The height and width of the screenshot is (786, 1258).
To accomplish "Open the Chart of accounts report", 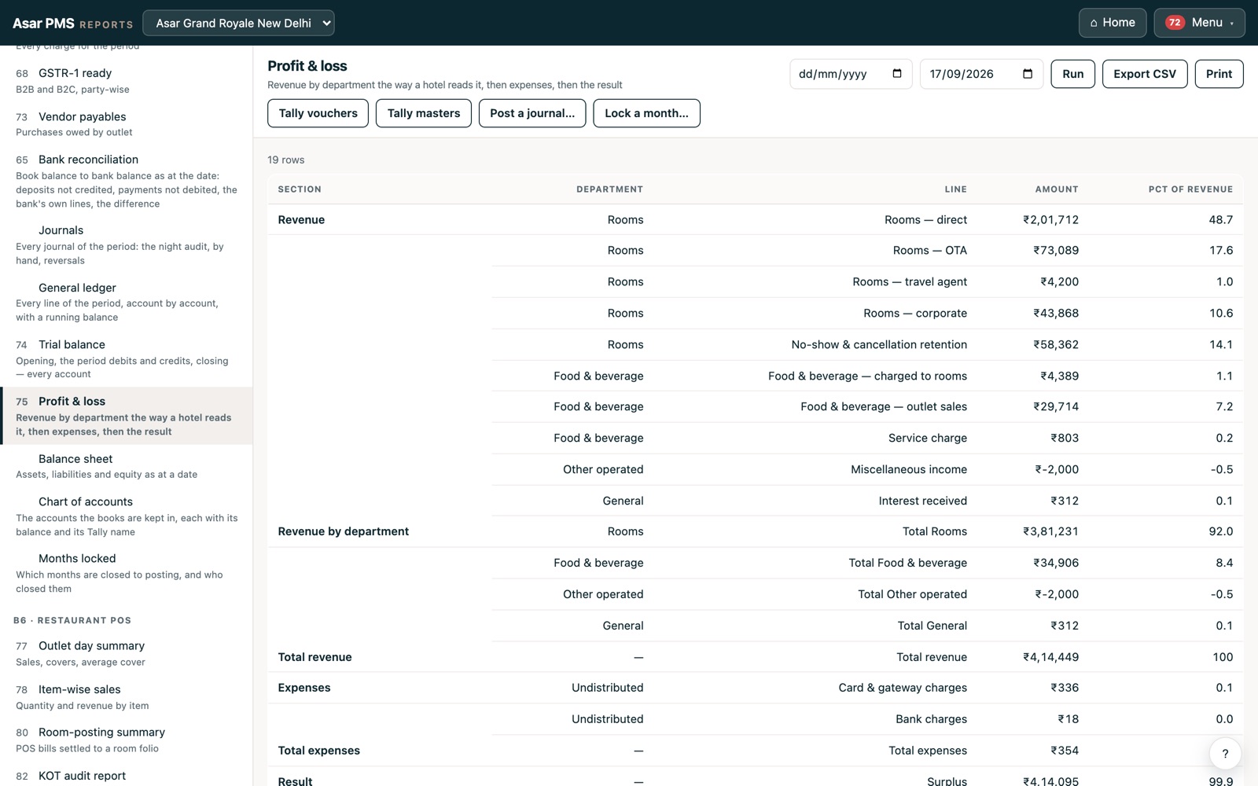I will [126, 516].
